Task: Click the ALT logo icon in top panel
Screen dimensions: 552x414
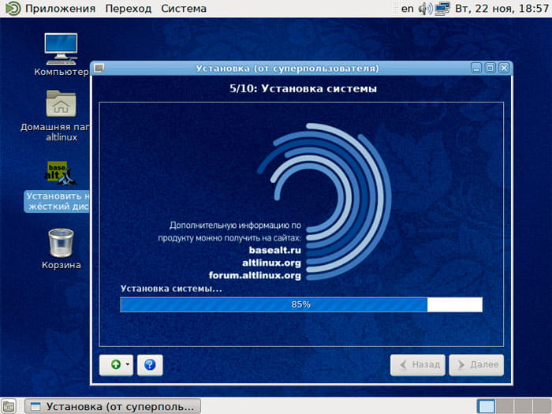Action: point(13,9)
